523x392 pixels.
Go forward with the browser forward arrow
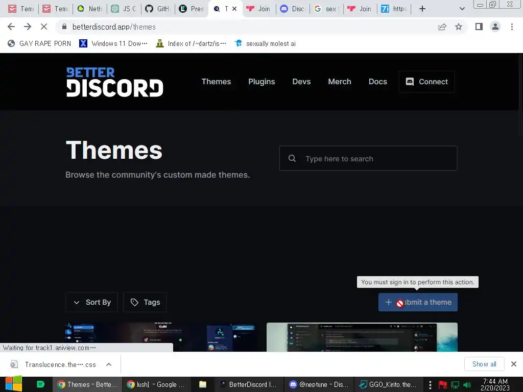[x=28, y=27]
